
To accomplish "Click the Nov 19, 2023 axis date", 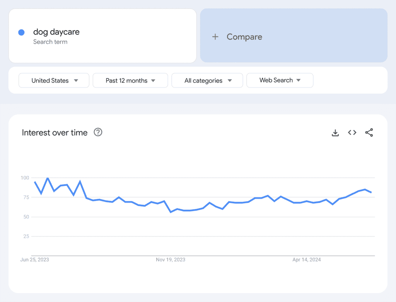I will pos(171,259).
